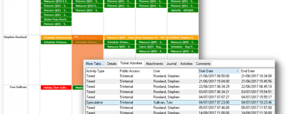The width and height of the screenshot is (294, 114).
Task: Click the Start Date column header
Action: (219, 71)
